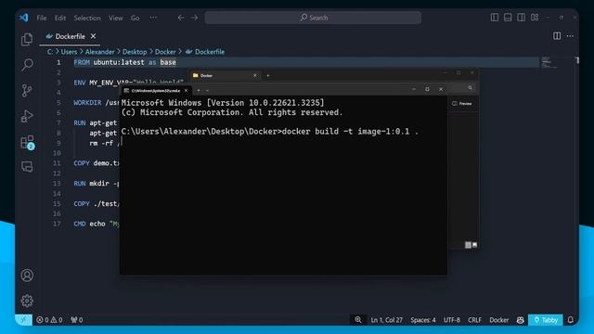Click the Docker breadcrumb segment
Viewport: 594px width, 334px height.
point(165,52)
